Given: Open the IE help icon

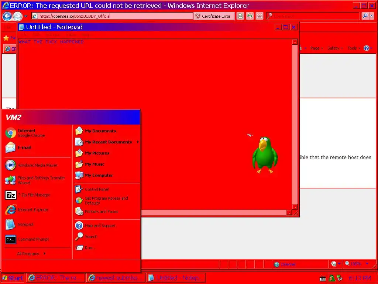Looking at the screenshot, I should 367,48.
